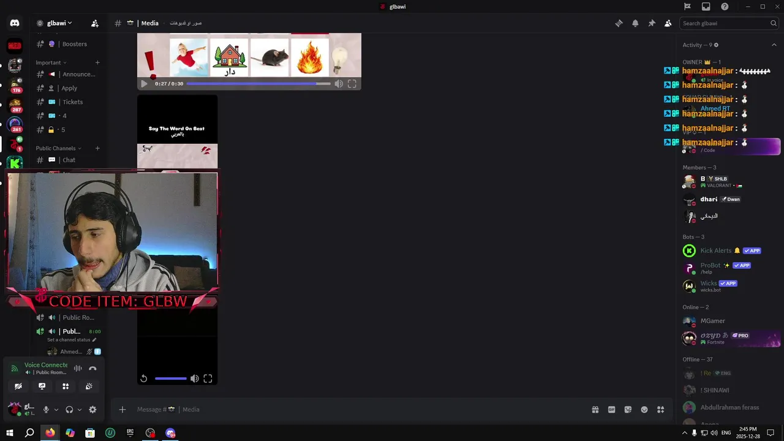This screenshot has height=441, width=784.
Task: Collapse the Important category
Action: 51,62
